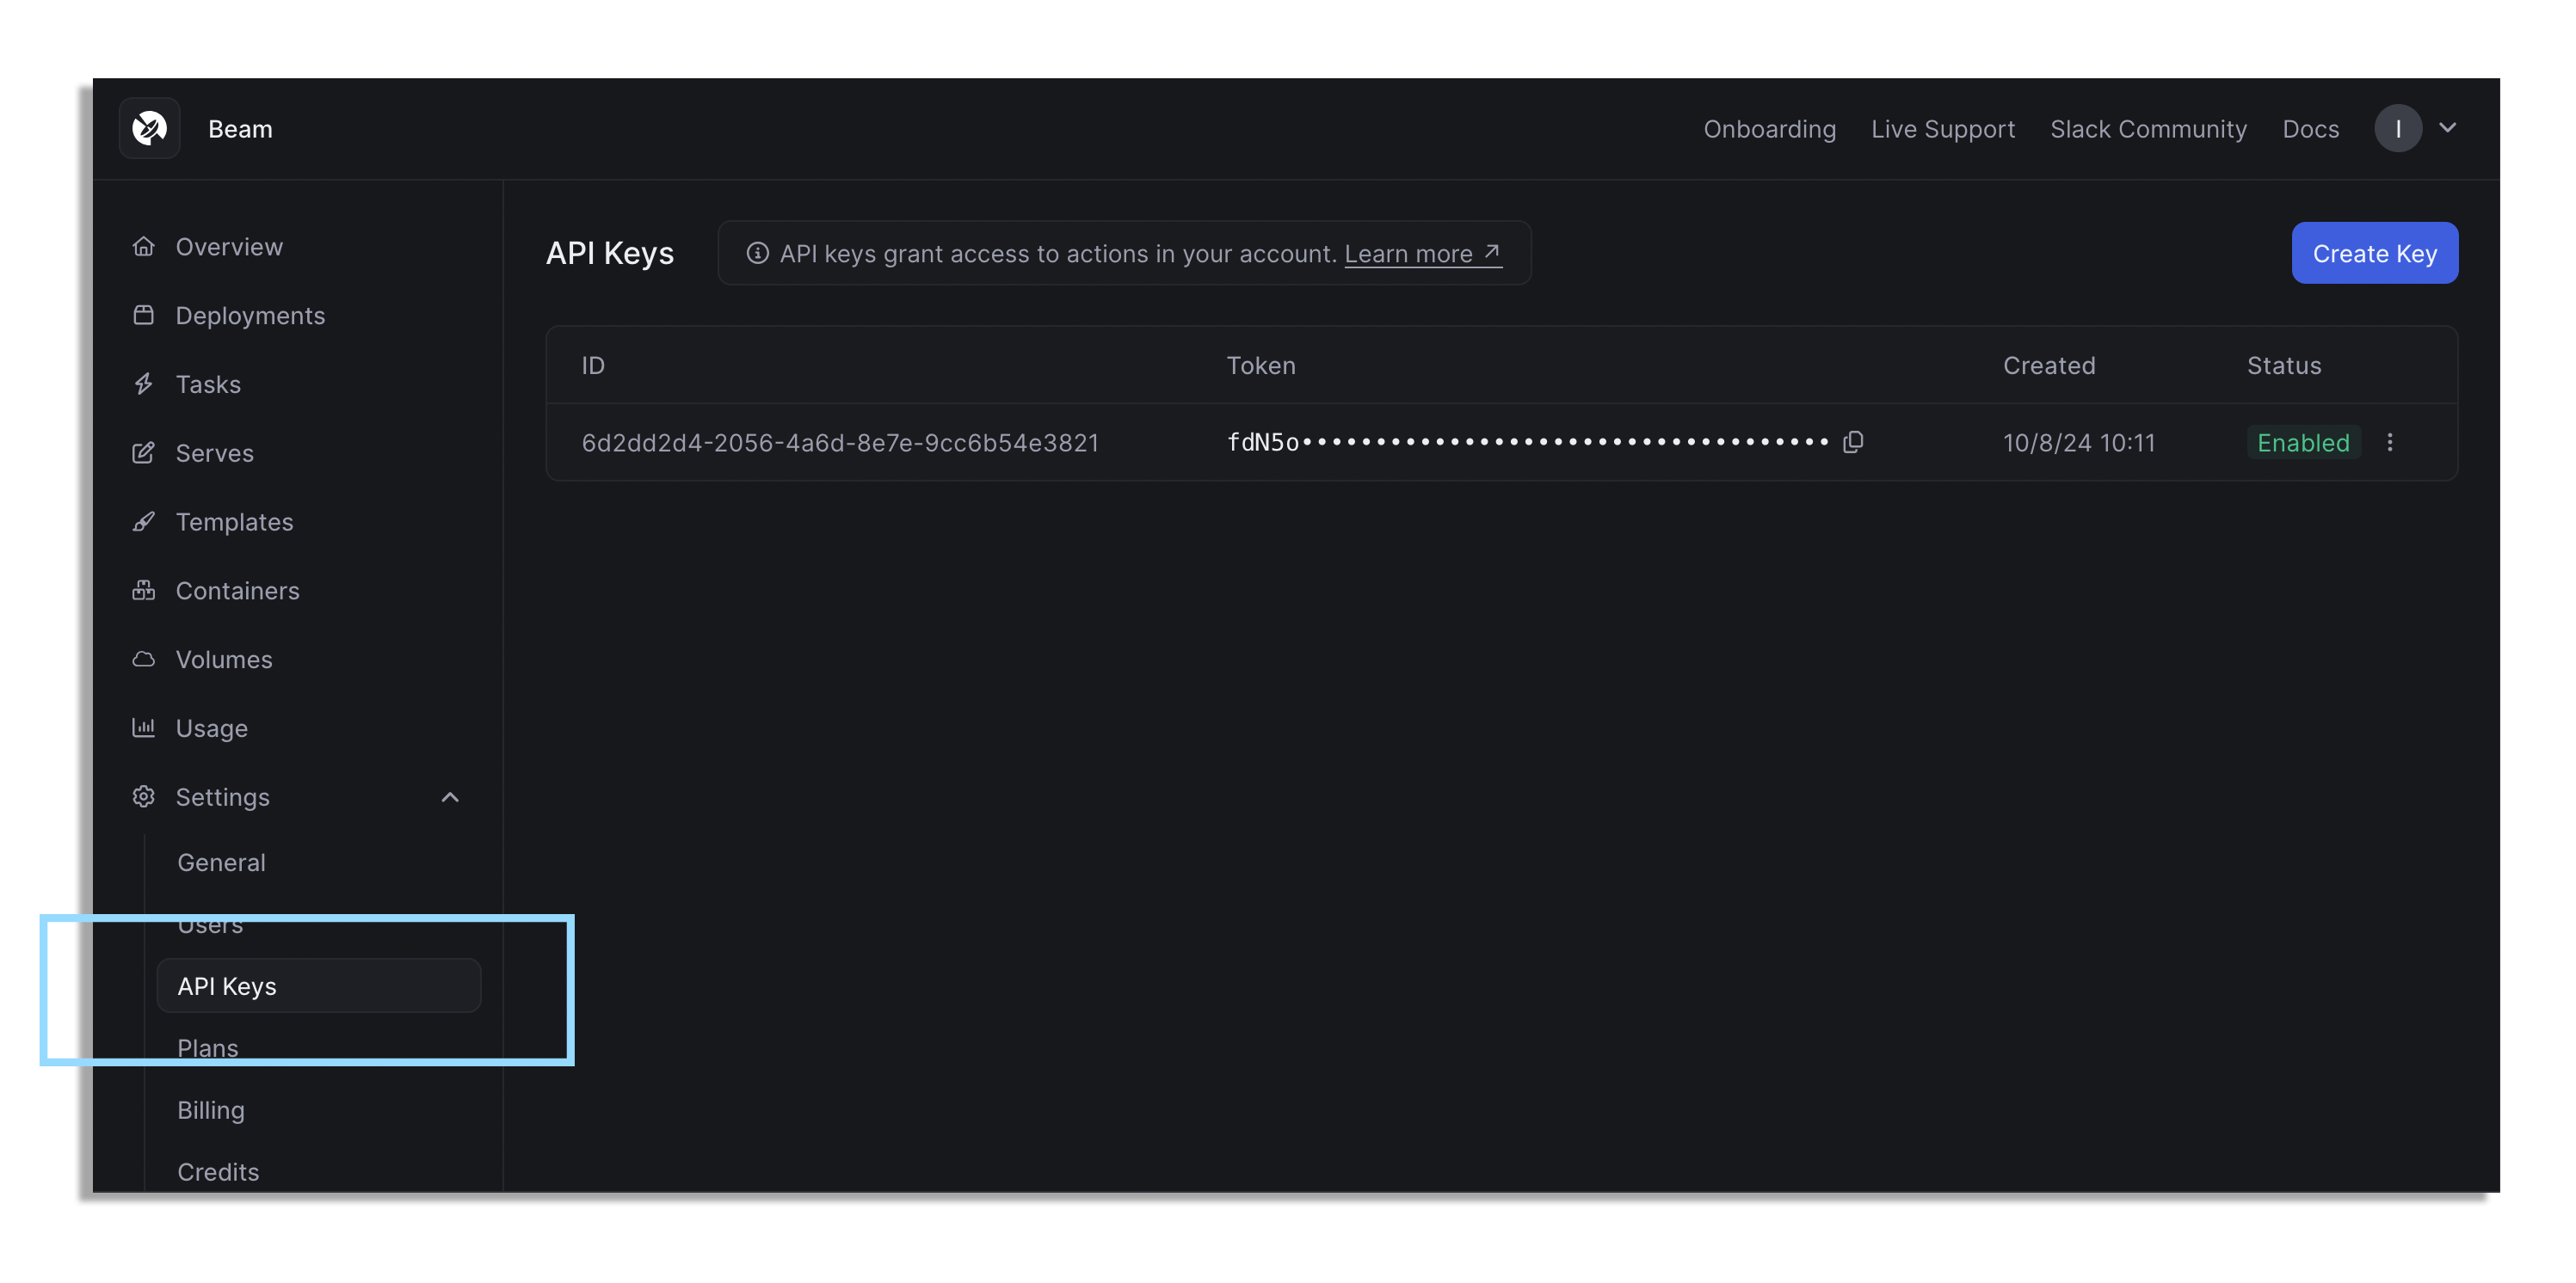2576x1283 pixels.
Task: Click the Templates rocket icon
Action: (144, 522)
